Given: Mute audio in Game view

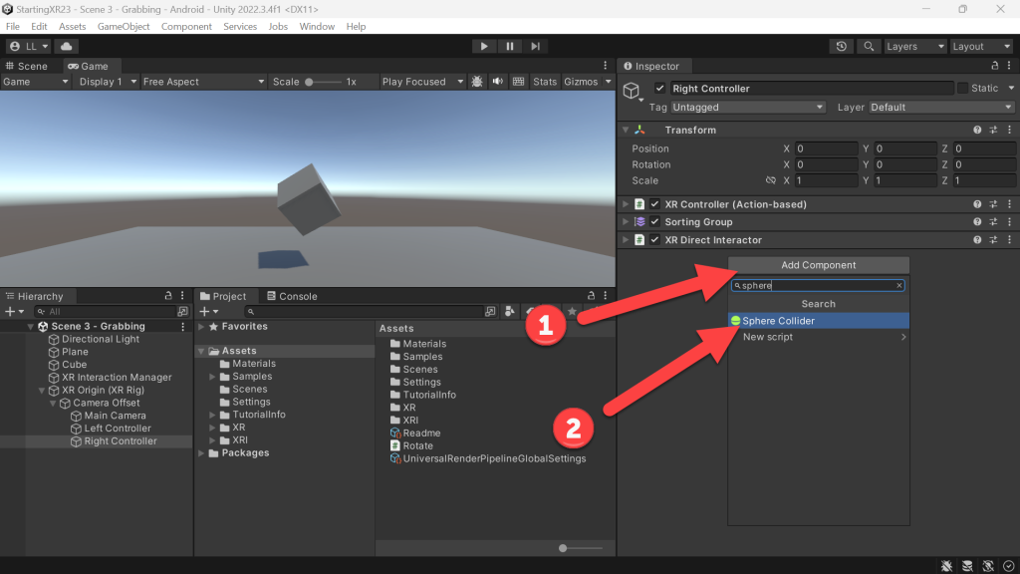Looking at the screenshot, I should [498, 82].
